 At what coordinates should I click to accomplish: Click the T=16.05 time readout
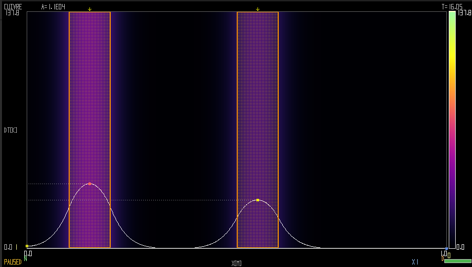[451, 7]
